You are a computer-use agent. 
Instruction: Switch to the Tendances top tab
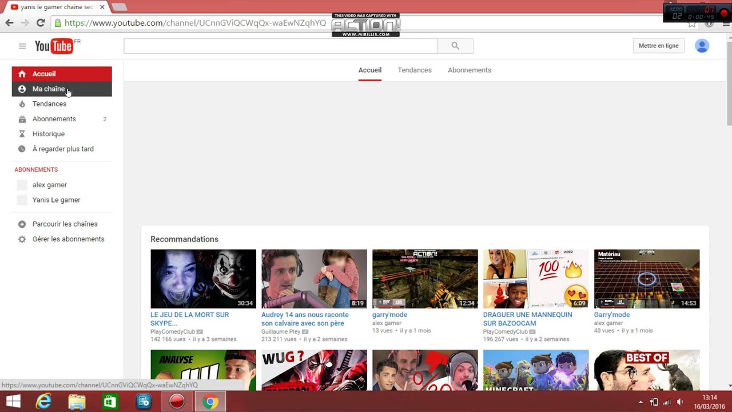[x=415, y=70]
